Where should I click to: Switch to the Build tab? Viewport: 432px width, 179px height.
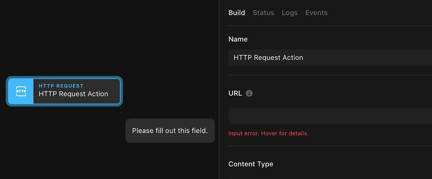coord(237,13)
